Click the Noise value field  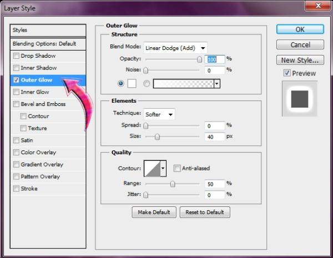[x=214, y=70]
